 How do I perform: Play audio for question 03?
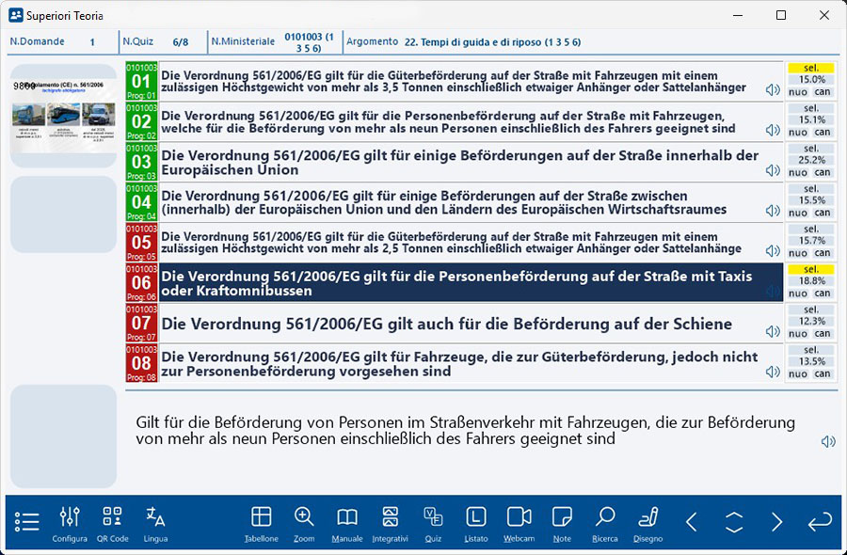(x=773, y=170)
